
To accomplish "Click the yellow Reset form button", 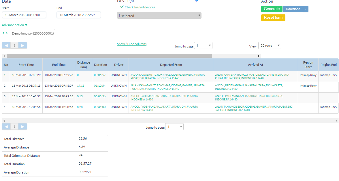I will click(x=273, y=18).
